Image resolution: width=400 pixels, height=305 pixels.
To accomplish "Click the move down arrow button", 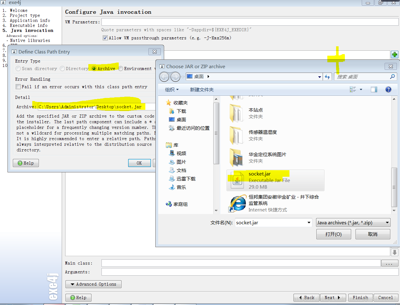I will point(394,252).
